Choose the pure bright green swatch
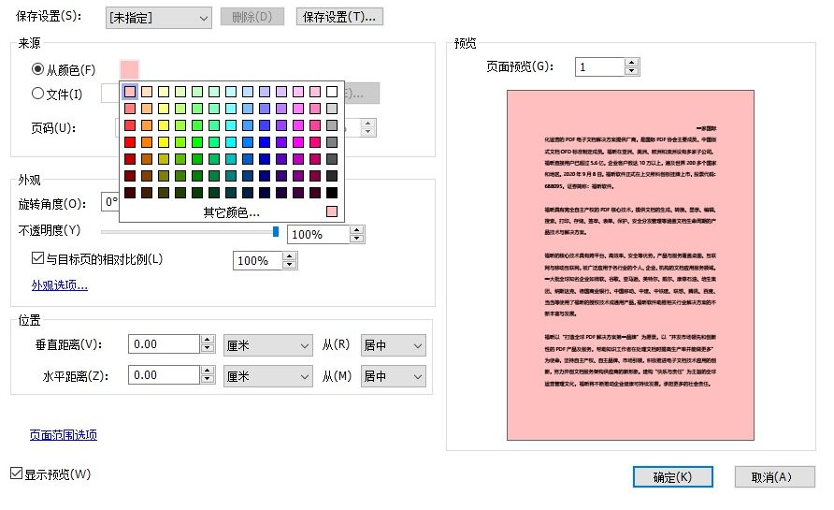834x510 pixels. click(x=197, y=142)
